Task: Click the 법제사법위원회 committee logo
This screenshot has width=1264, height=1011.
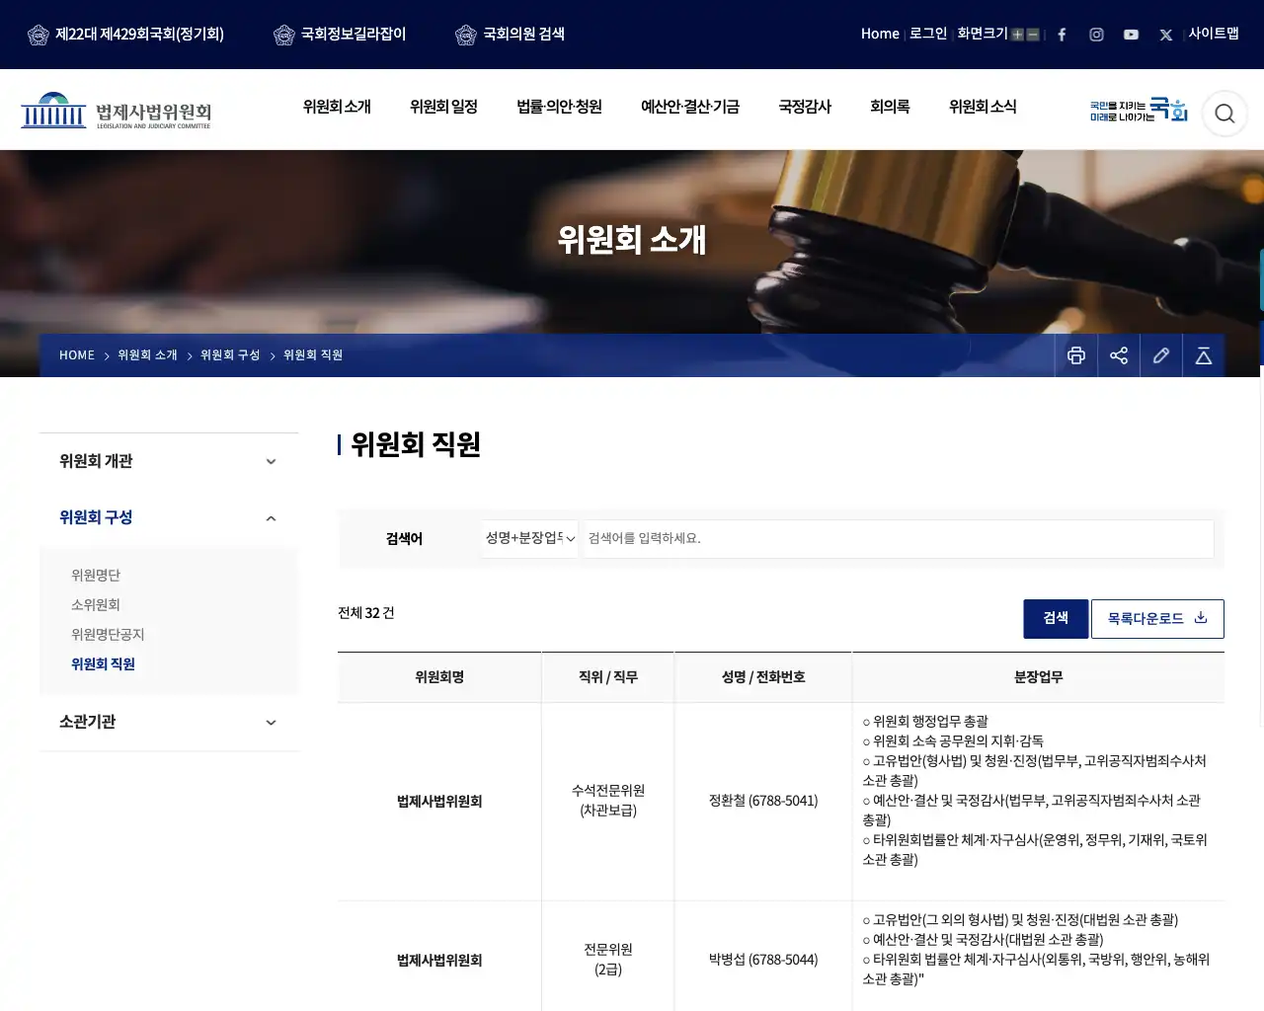Action: 117,111
